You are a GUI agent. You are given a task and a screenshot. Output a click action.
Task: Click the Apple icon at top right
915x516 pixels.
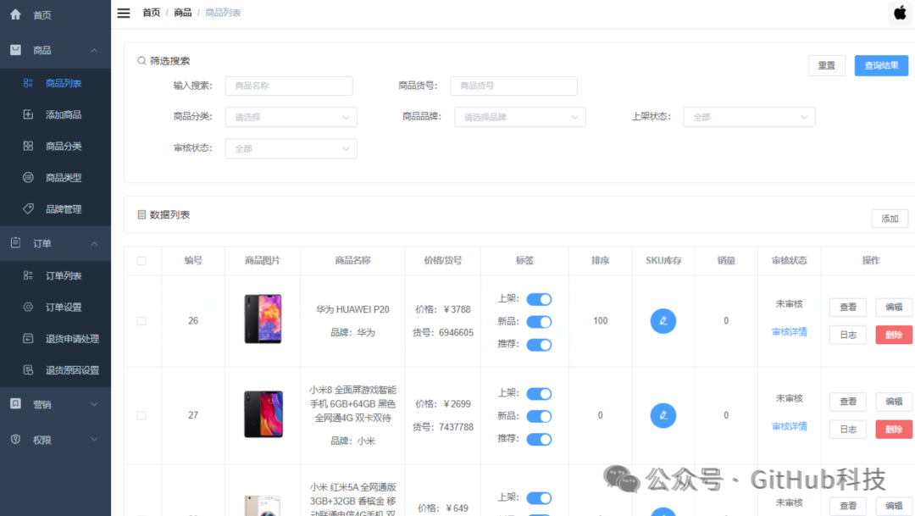[x=899, y=13]
